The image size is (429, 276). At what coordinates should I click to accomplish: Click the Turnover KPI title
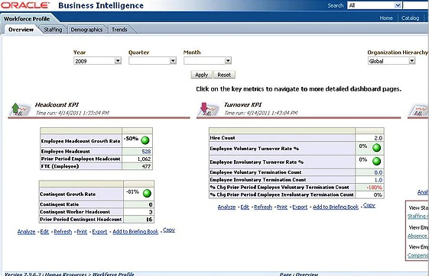(x=242, y=104)
